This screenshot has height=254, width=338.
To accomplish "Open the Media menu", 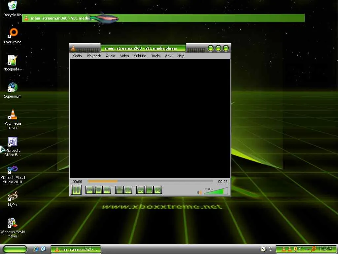I will coord(77,56).
